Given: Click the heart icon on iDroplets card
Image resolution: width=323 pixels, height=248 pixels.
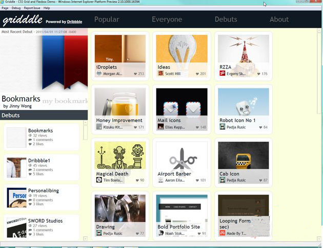Looking at the screenshot, I should point(135,74).
